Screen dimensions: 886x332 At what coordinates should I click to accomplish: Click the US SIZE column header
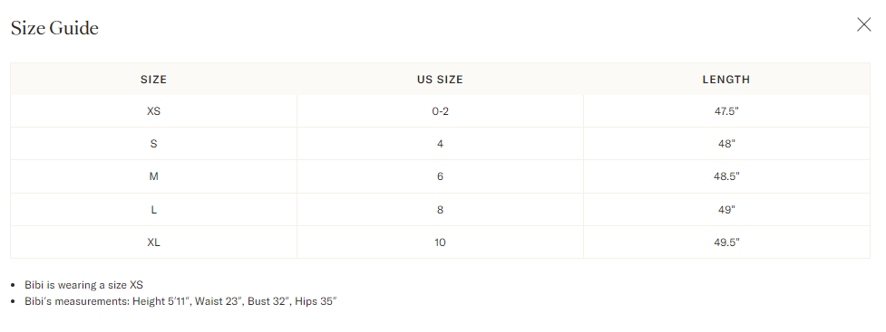tap(440, 80)
